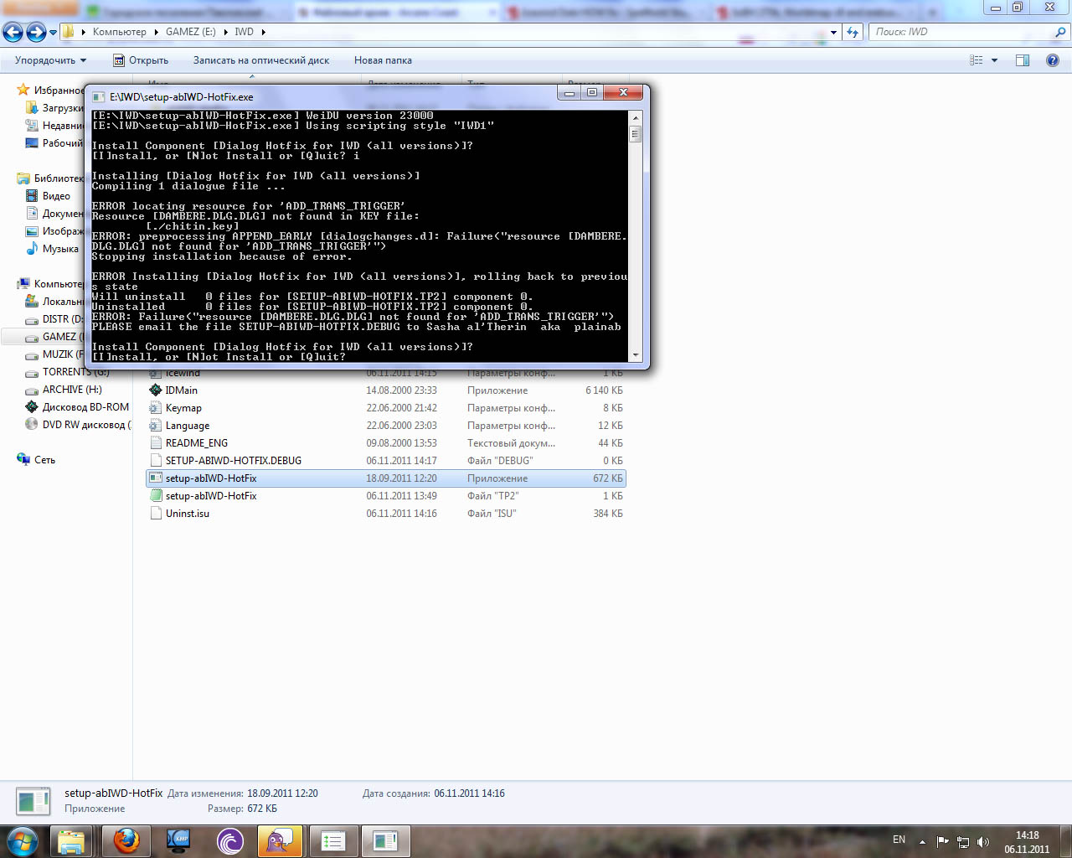Click the console scrollbar up arrow
Screen dimensions: 1072x858
[636, 118]
